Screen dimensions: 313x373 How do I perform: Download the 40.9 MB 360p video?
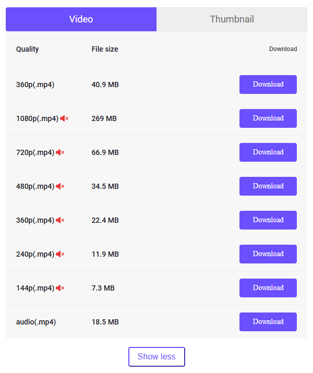tap(268, 85)
